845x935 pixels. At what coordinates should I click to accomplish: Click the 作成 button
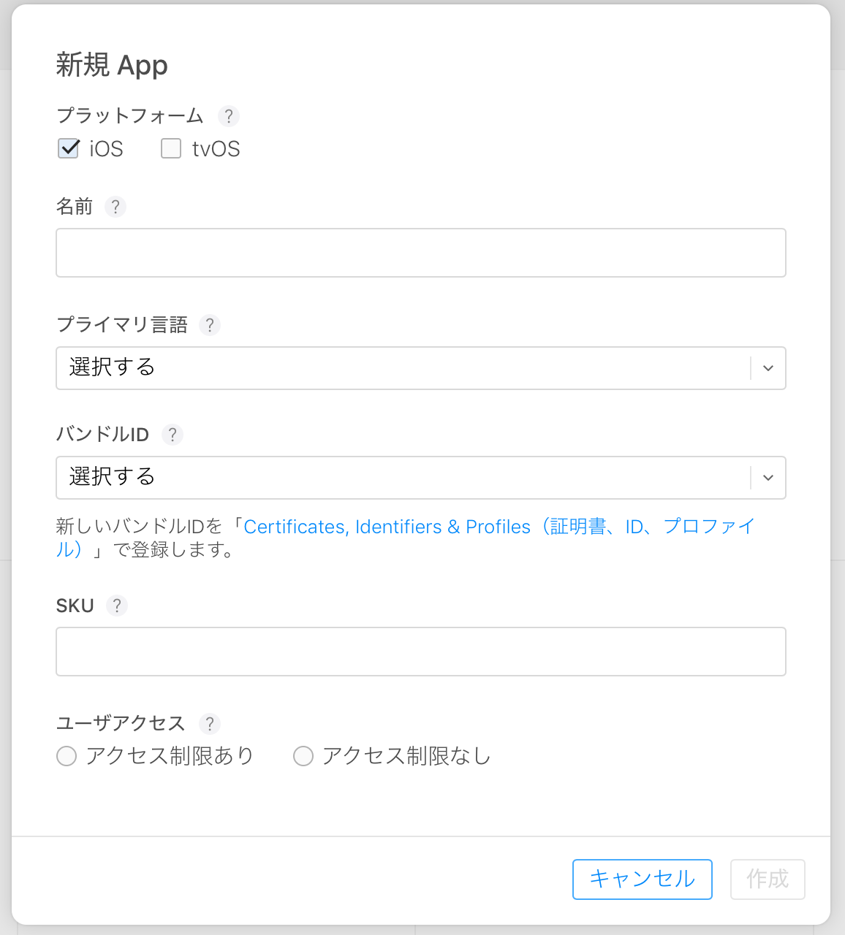768,879
